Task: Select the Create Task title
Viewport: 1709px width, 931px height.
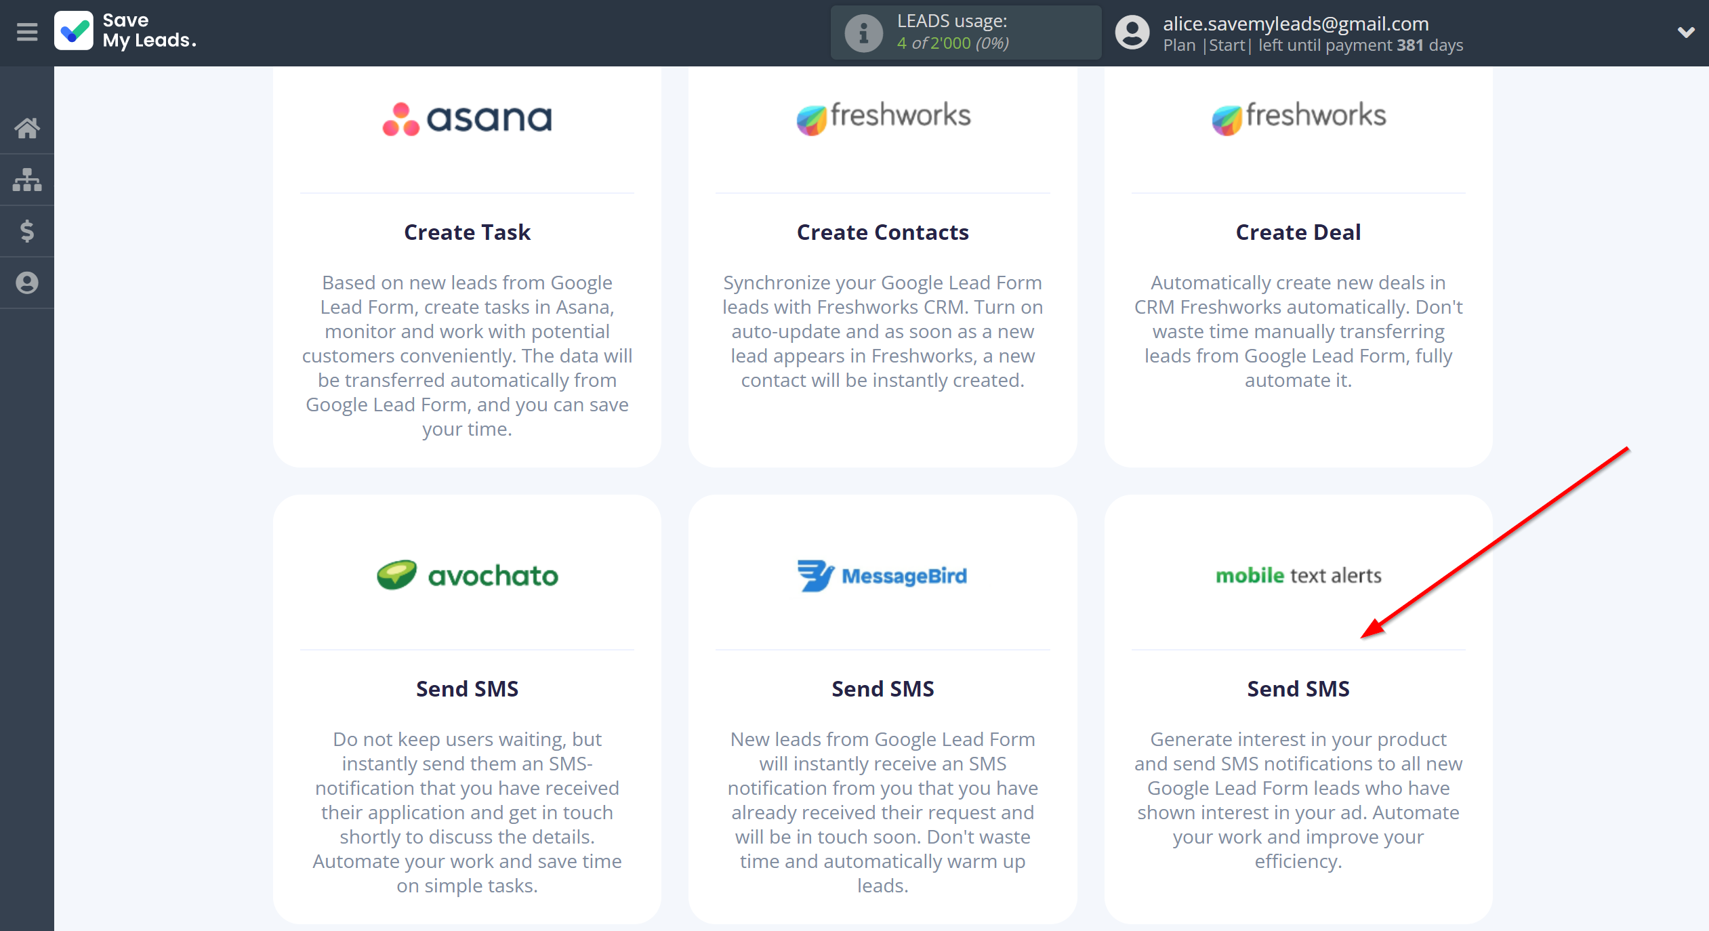Action: (467, 232)
